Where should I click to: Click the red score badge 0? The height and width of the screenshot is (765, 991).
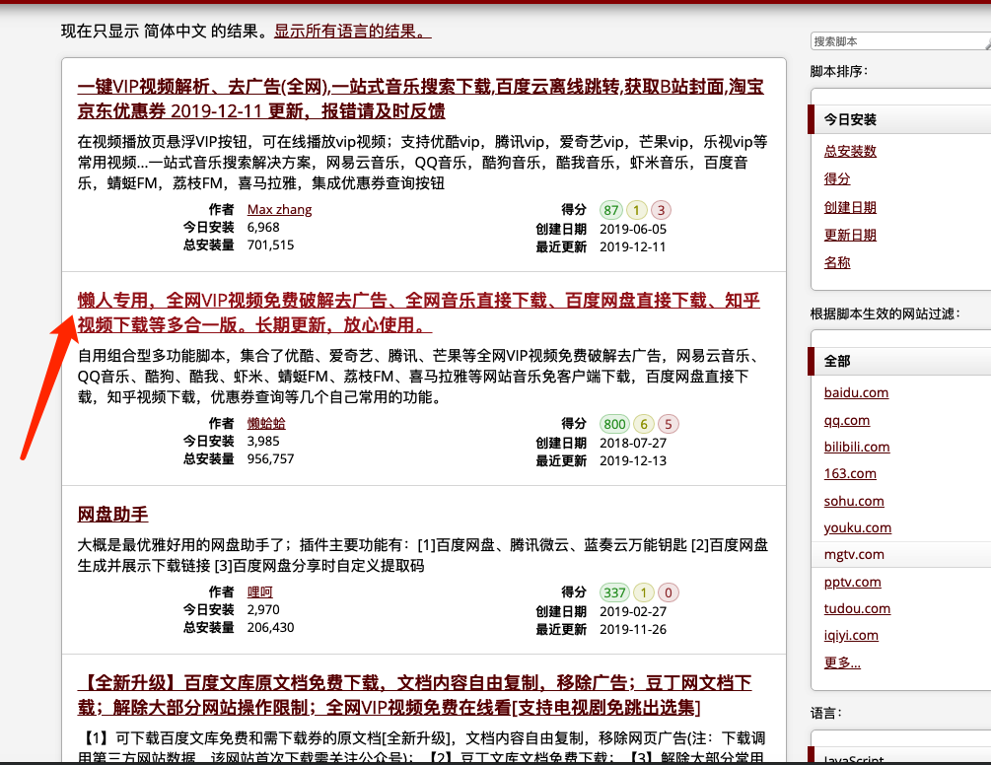click(x=668, y=593)
